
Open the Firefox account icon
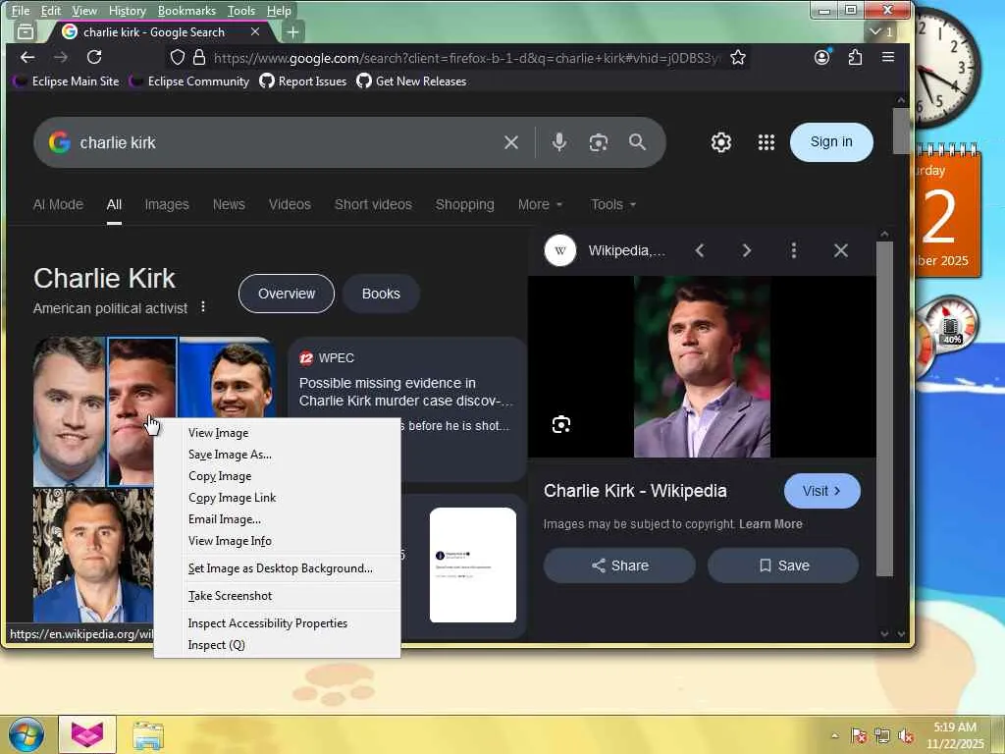(821, 57)
